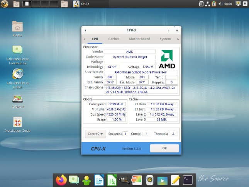Launch the terminal from the dock
This screenshot has height=187, width=249.
click(x=188, y=180)
